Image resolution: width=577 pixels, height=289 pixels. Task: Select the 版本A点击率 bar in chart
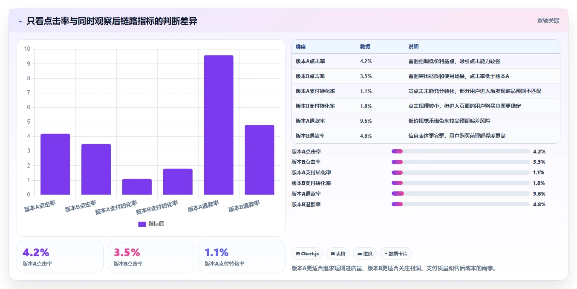[x=55, y=165]
